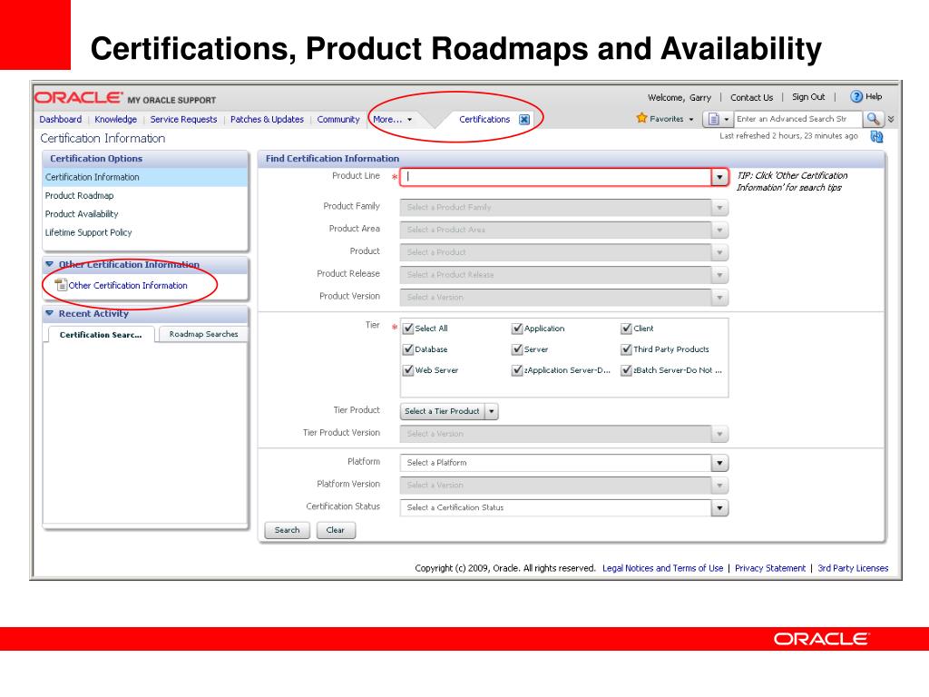Open Select a Tier Product dropdown
The height and width of the screenshot is (697, 929).
[x=449, y=411]
